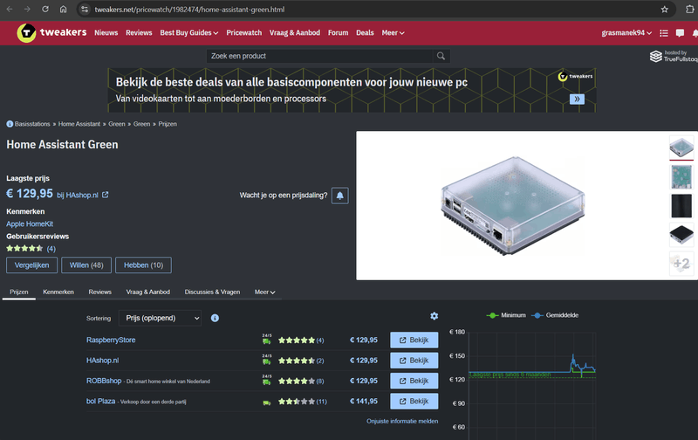The image size is (698, 440).
Task: Click the TrueFullstaq hosting logo
Action: point(674,56)
